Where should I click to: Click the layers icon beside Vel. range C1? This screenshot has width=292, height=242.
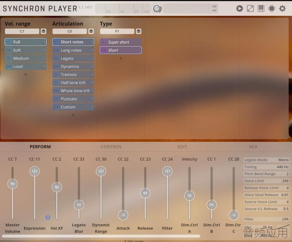click(43, 31)
